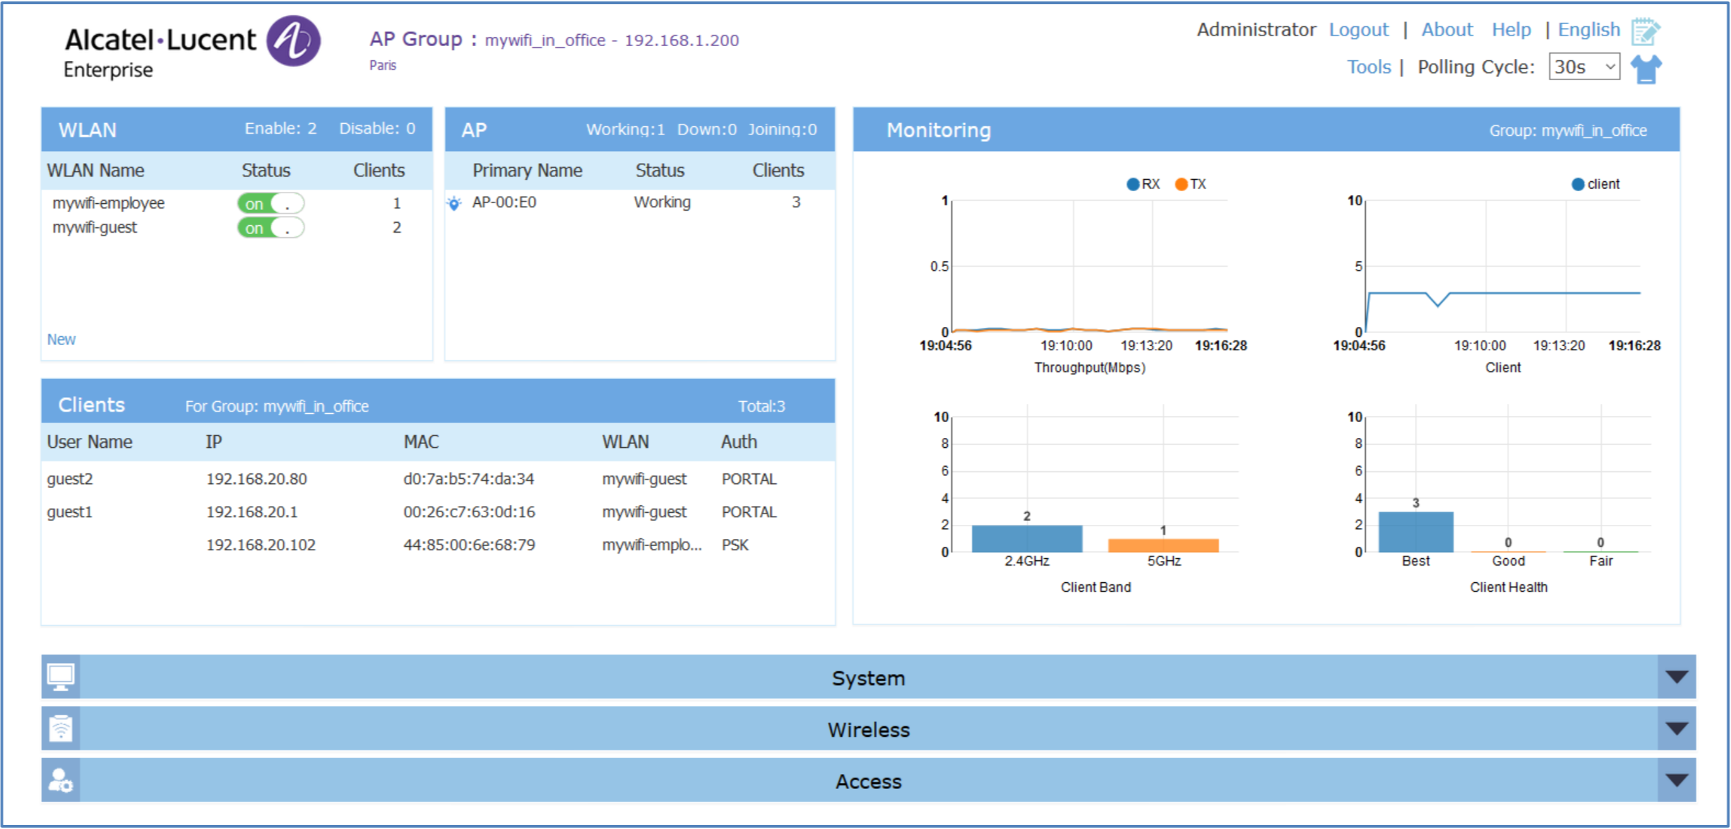Open the Polling Cycle 30s dropdown
The width and height of the screenshot is (1731, 829).
pyautogui.click(x=1584, y=67)
